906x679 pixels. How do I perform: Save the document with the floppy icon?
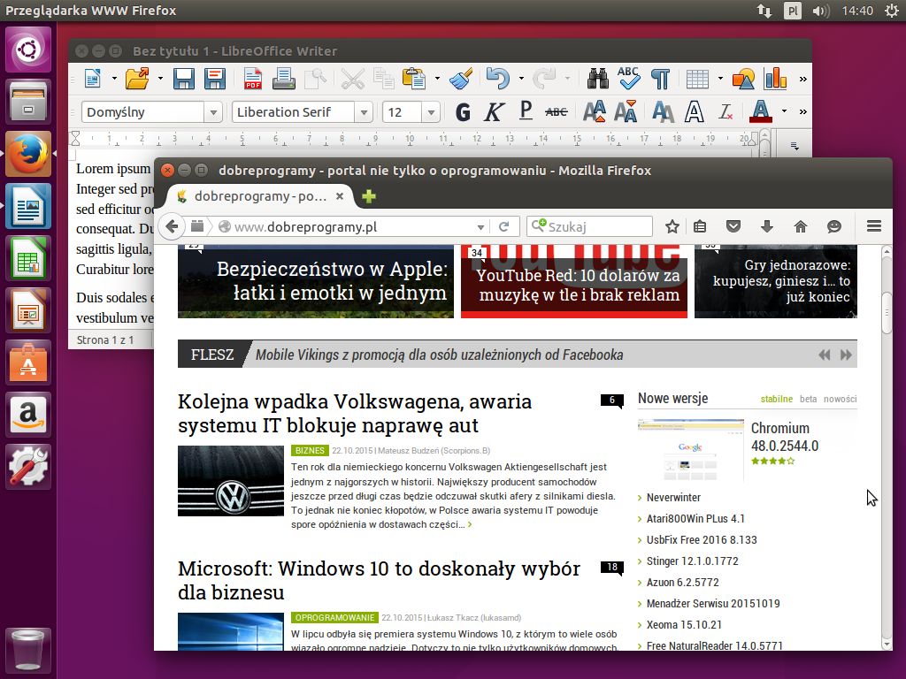point(184,79)
